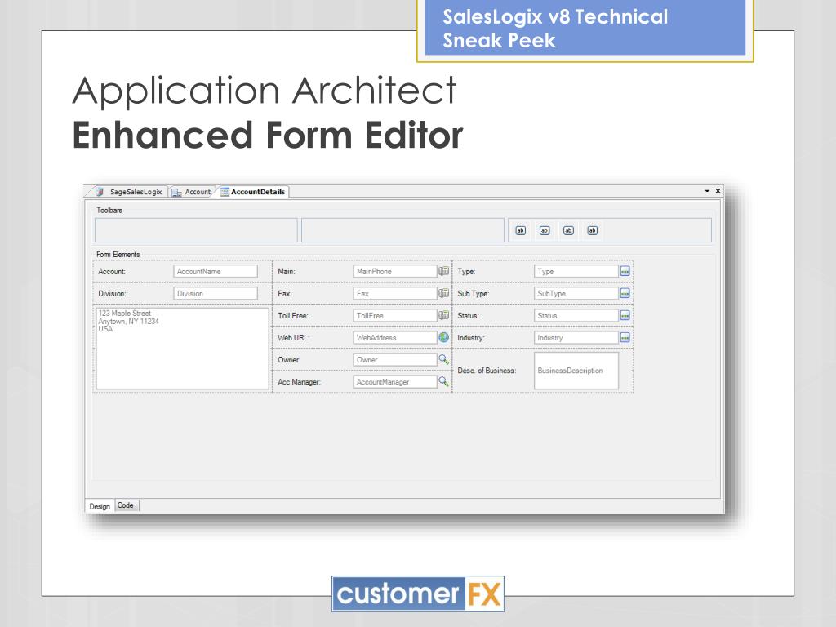Select the 'Acc Manager:' label
Screen dimensions: 836x627
pos(299,382)
